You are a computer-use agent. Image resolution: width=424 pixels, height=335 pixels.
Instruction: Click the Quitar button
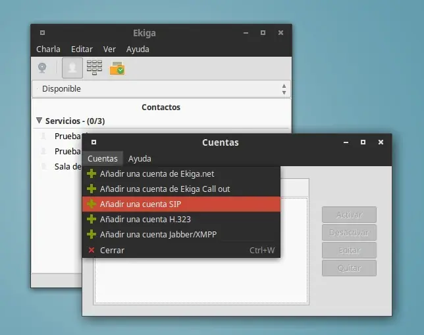(x=349, y=268)
